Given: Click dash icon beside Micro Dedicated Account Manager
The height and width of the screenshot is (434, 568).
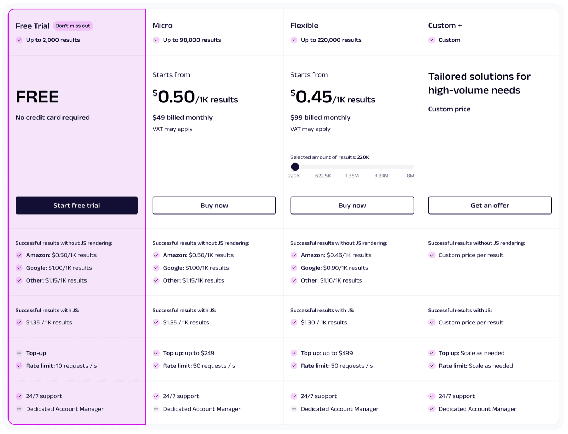Looking at the screenshot, I should point(156,409).
